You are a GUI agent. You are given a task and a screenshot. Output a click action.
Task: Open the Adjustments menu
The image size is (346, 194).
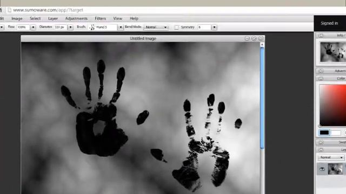tap(76, 18)
